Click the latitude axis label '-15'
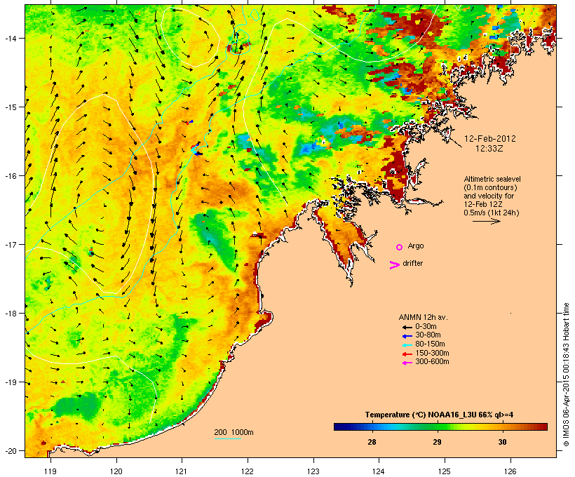575x477 pixels. point(10,107)
